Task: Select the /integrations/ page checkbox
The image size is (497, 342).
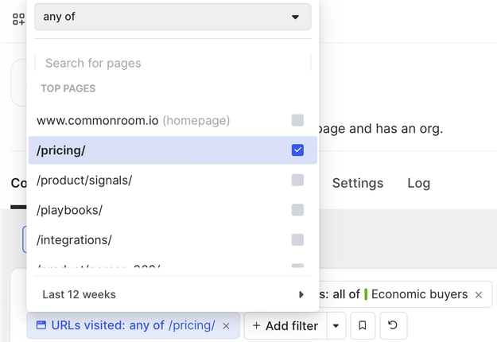Action: coord(297,239)
